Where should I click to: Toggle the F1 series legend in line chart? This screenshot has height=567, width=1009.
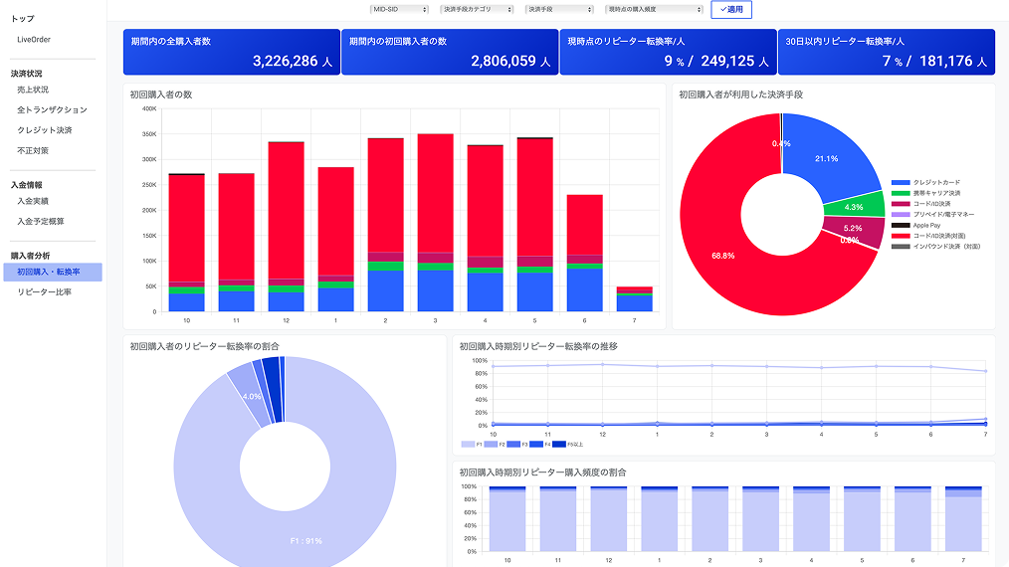(x=468, y=444)
